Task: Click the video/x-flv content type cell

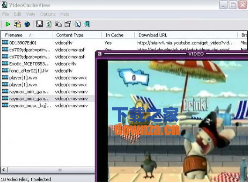Action: [66, 64]
